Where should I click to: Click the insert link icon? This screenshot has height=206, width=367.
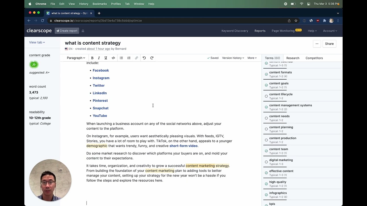coord(136,58)
